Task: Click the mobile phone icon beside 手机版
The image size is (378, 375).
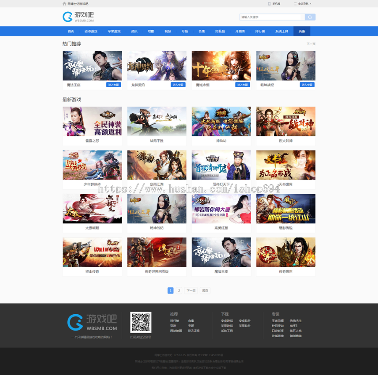Action: coord(269,4)
